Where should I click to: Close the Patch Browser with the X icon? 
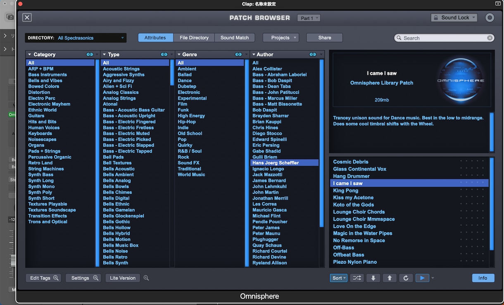(27, 17)
